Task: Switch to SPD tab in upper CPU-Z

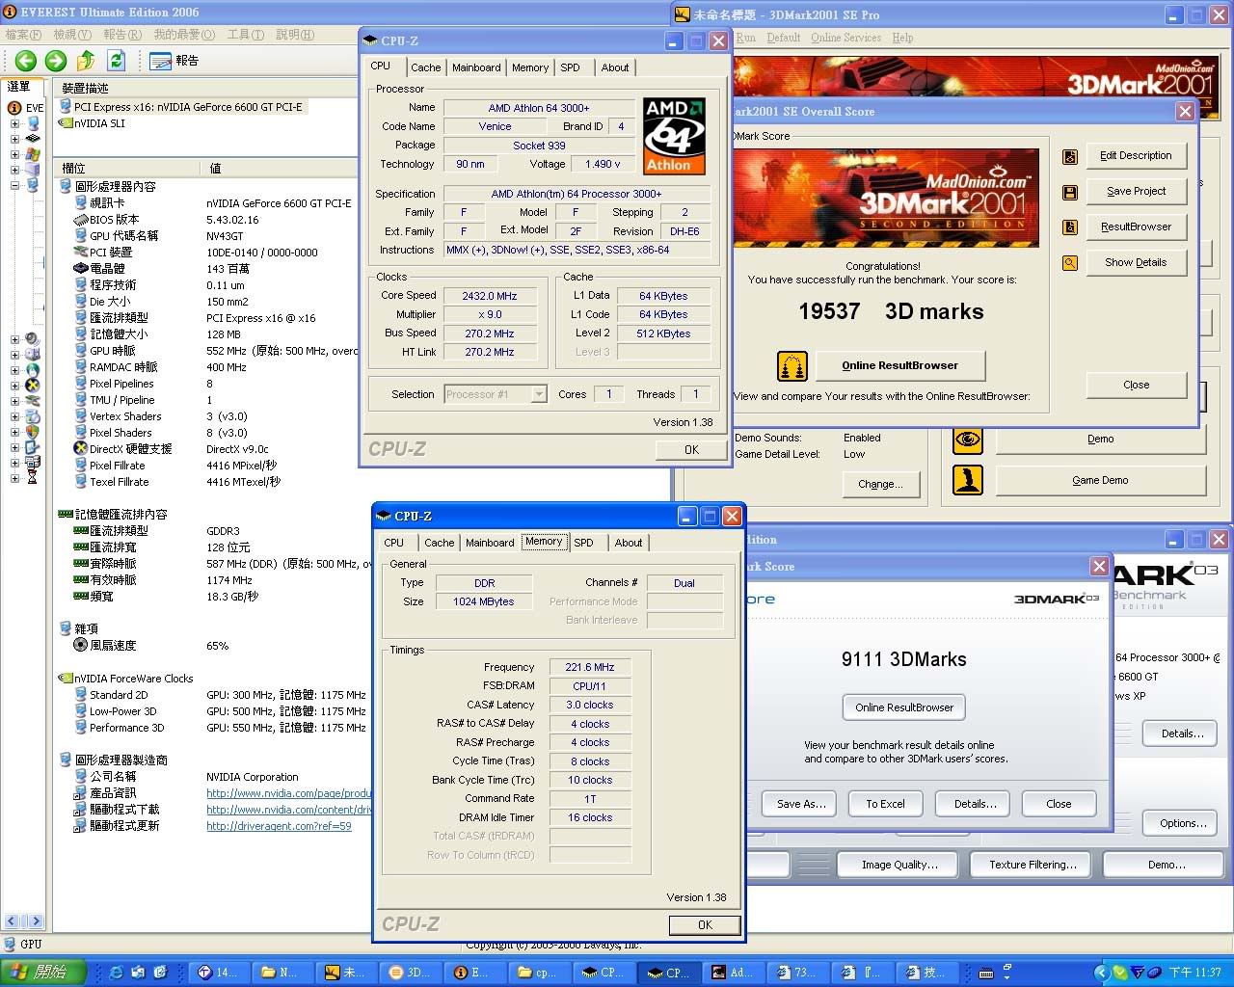Action: pyautogui.click(x=571, y=67)
